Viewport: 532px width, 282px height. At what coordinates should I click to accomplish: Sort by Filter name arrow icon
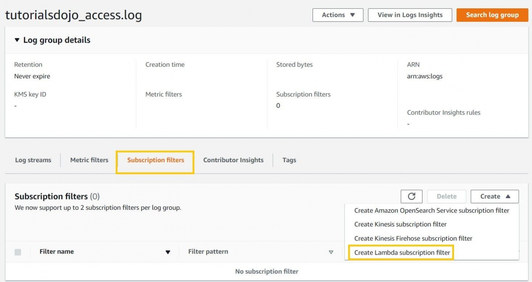(x=168, y=252)
